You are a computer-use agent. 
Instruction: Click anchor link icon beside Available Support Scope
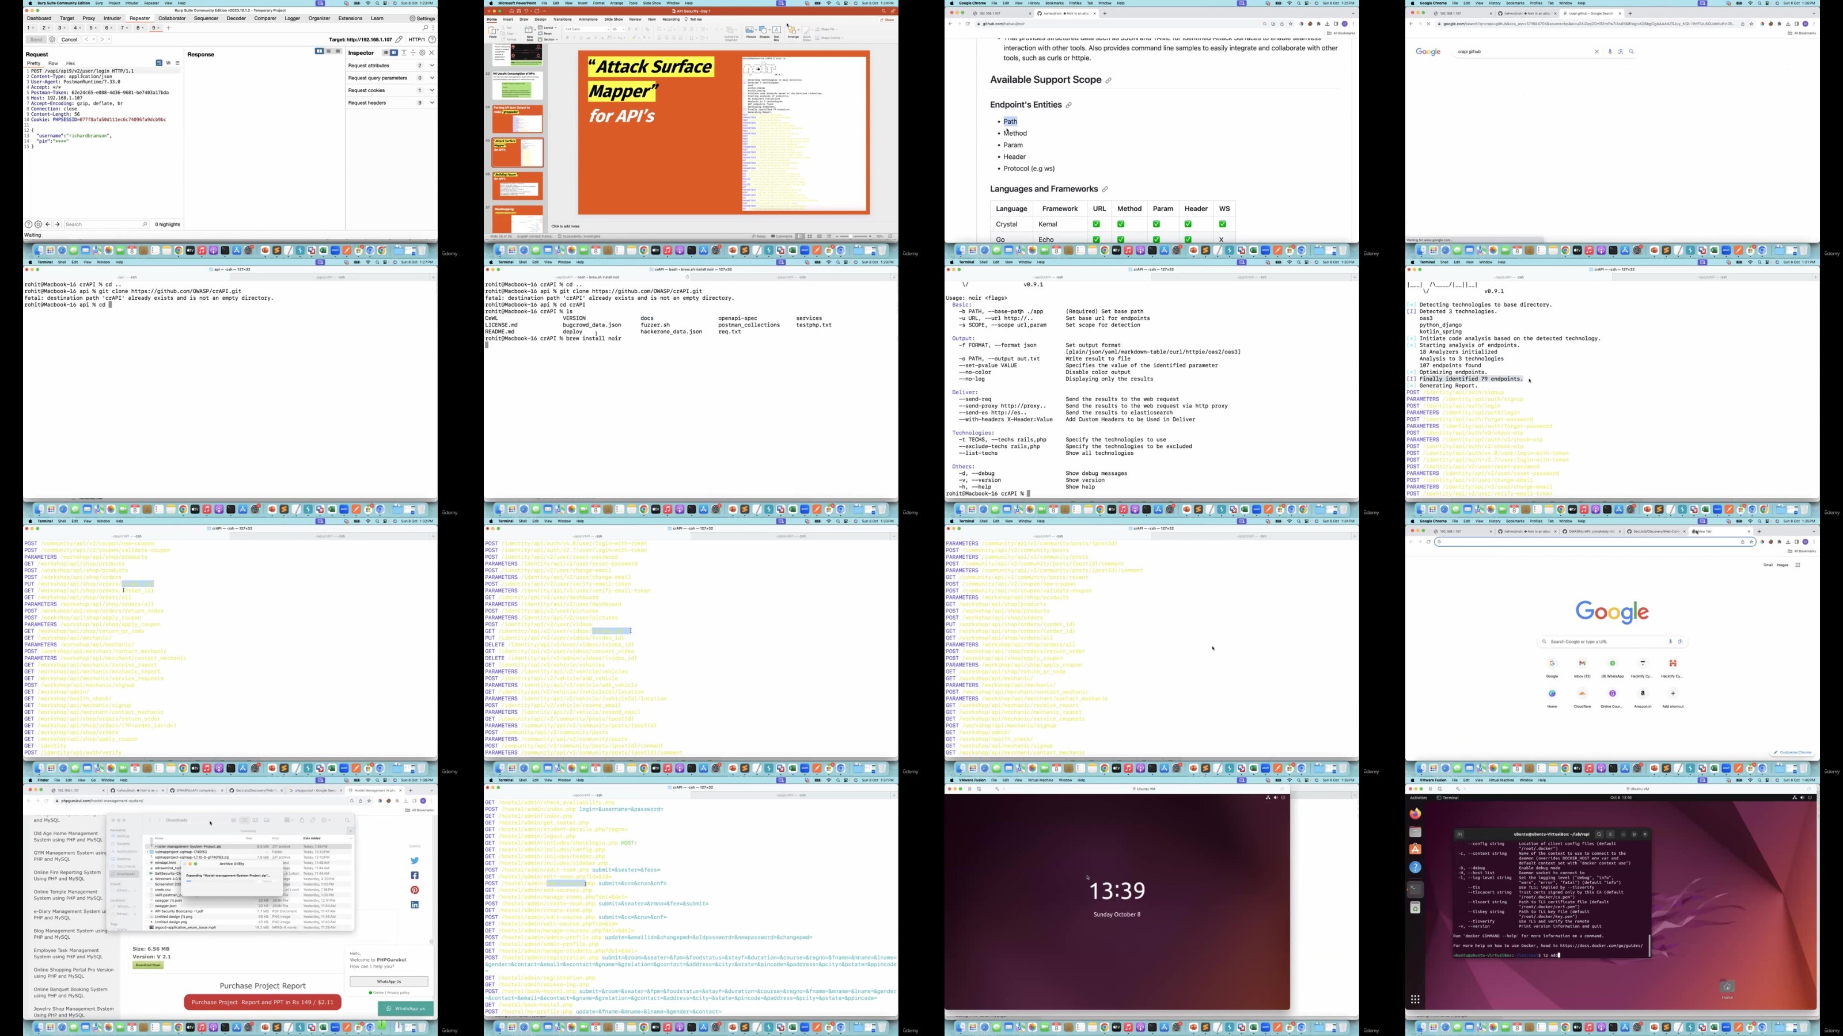point(1108,81)
